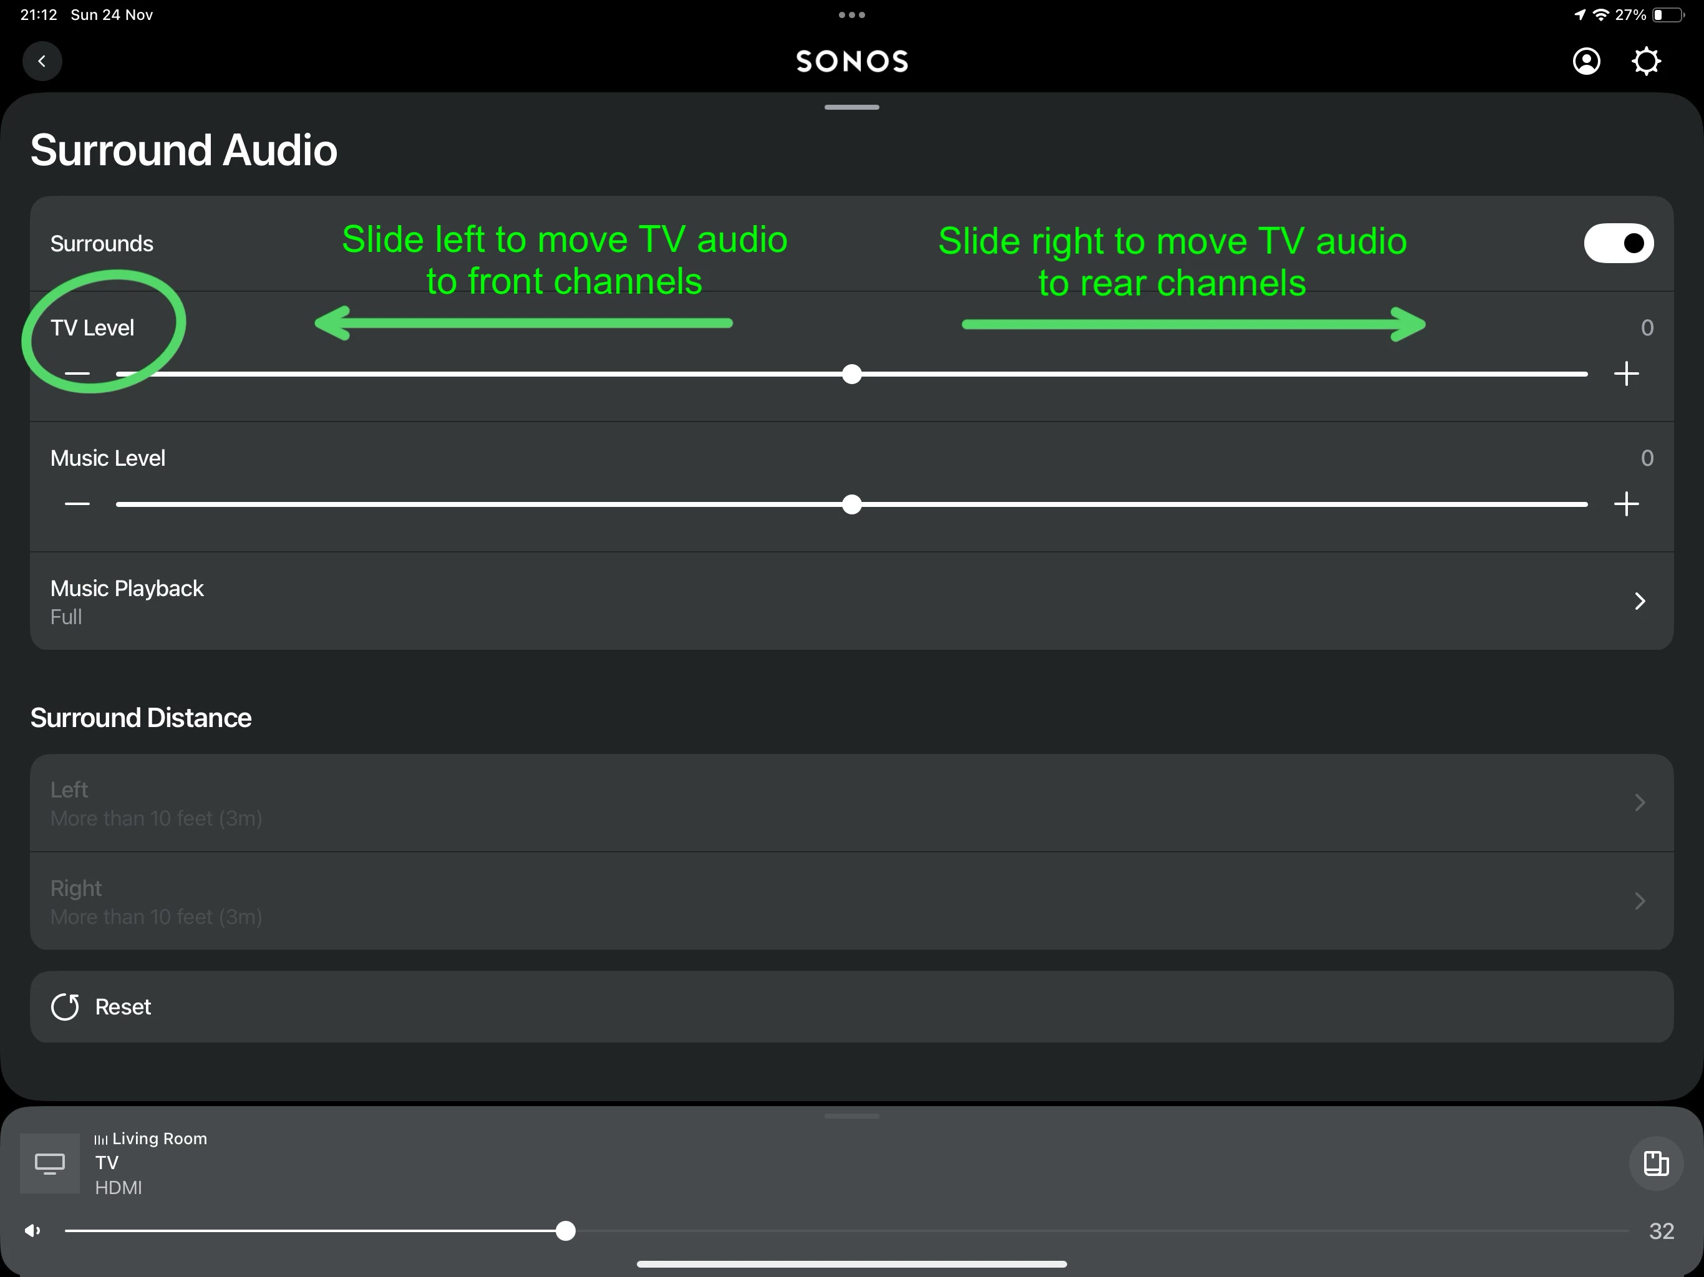Click the TV source thumbnail icon
The height and width of the screenshot is (1277, 1704).
(49, 1163)
